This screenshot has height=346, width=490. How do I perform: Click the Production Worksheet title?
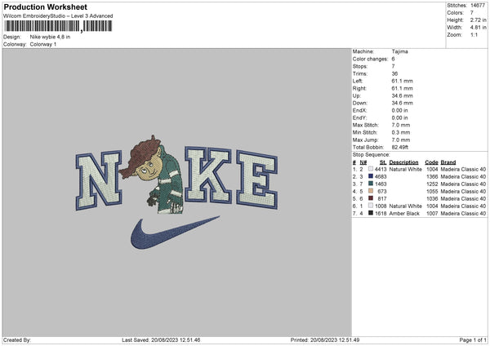click(x=45, y=7)
